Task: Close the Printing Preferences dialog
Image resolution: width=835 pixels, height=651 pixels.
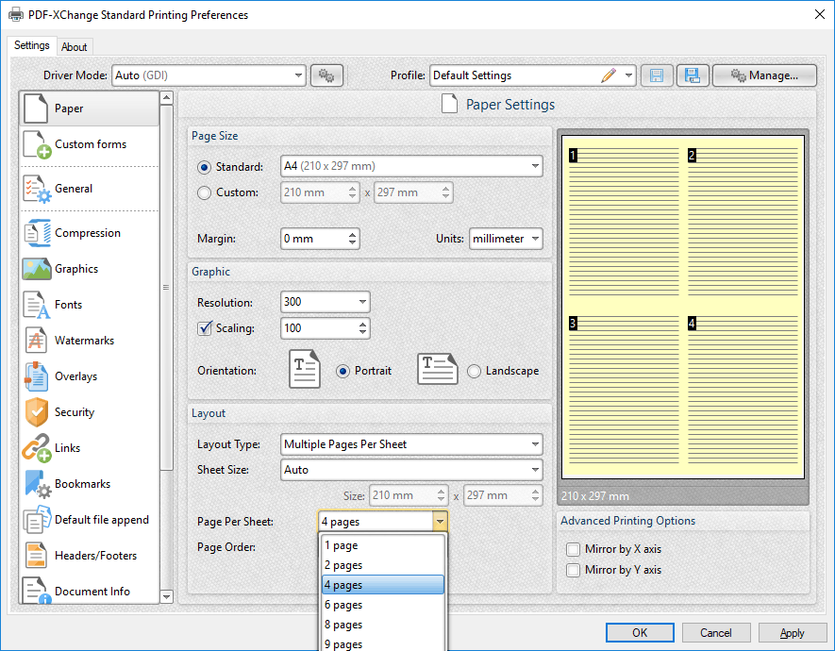Action: [x=820, y=14]
